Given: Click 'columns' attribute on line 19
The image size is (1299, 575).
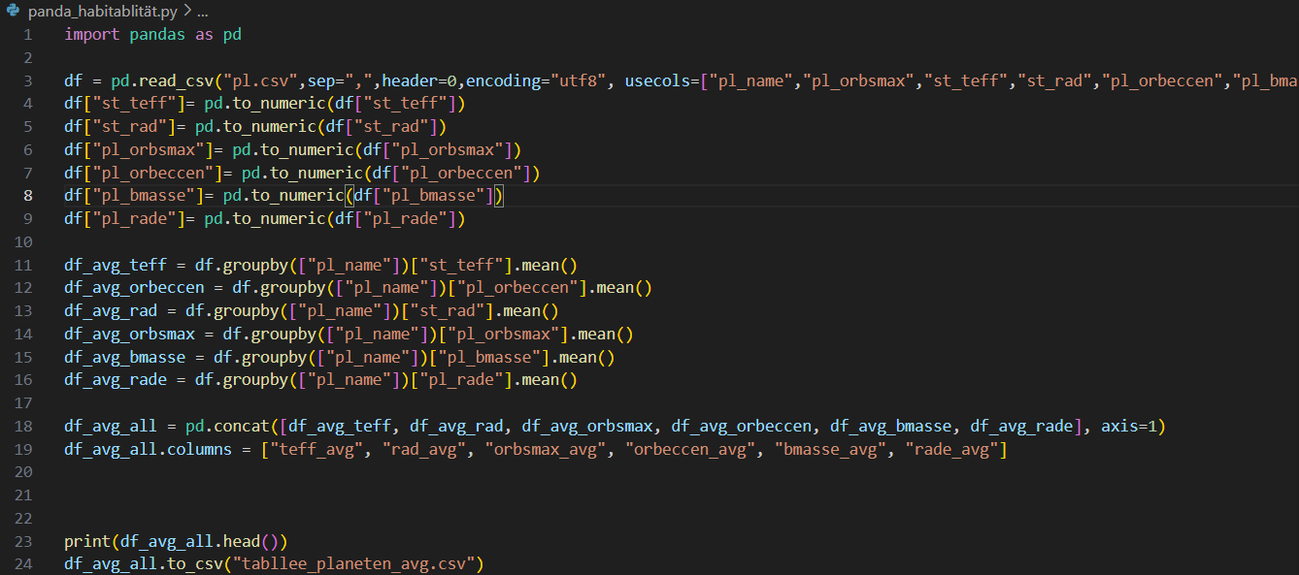Looking at the screenshot, I should pos(200,449).
